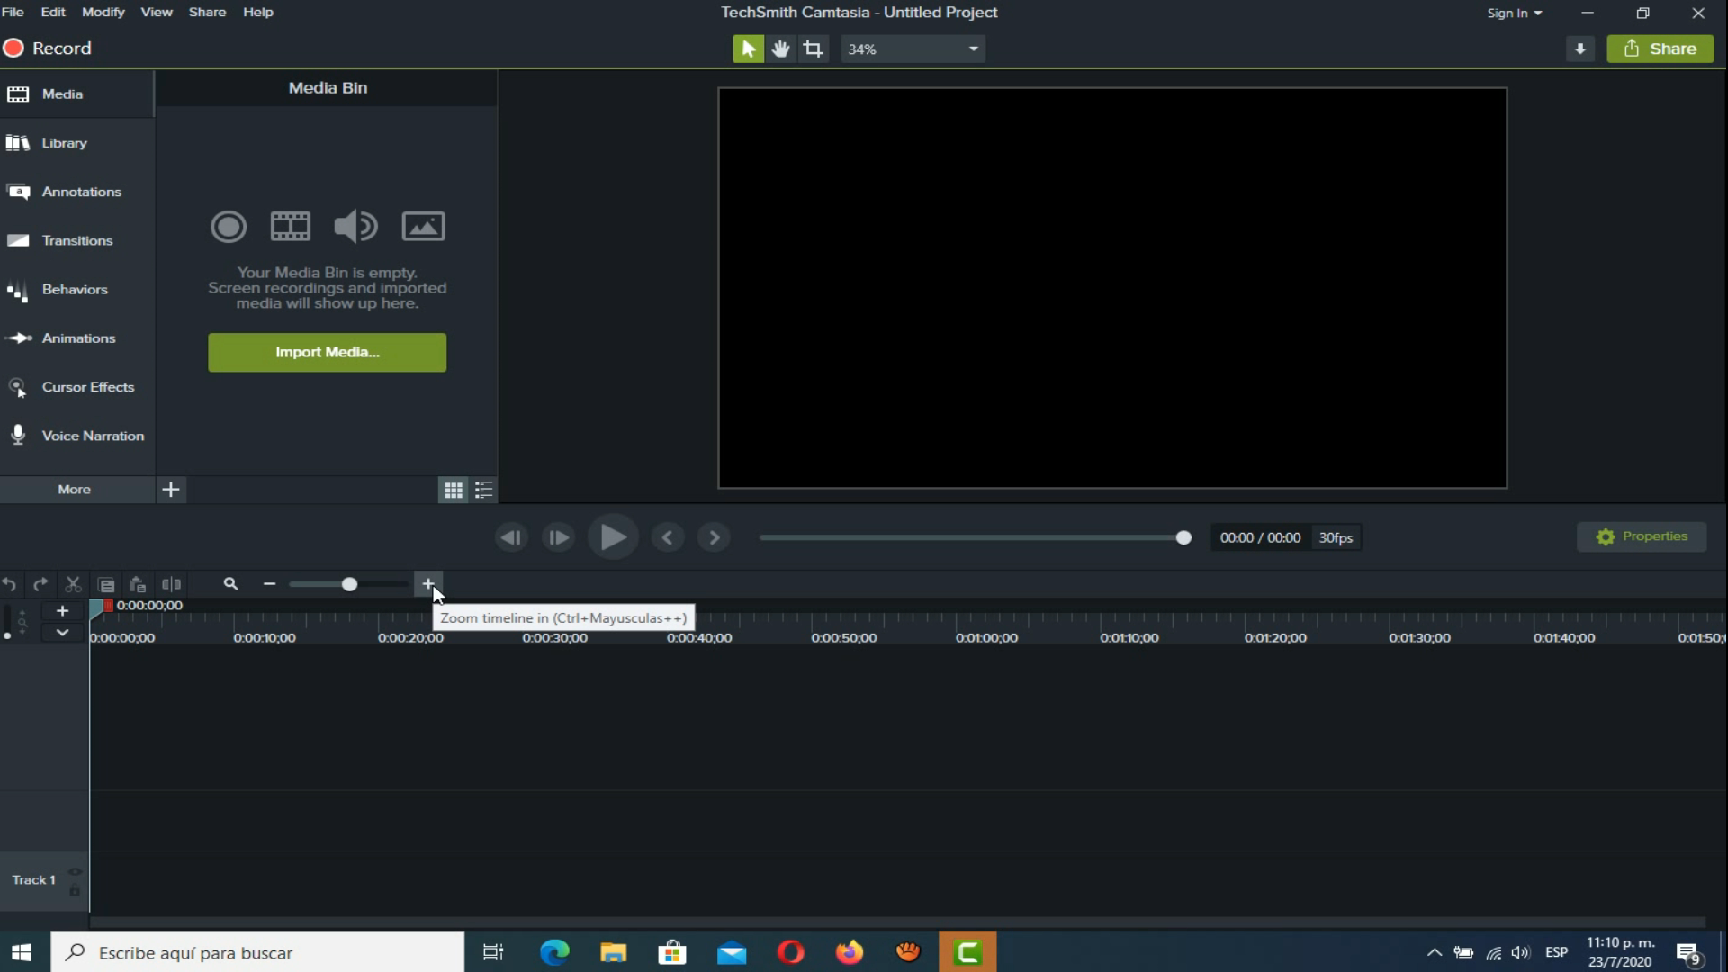Toggle the Track 1 lock icon
Screen dimensions: 1728x972
[x=75, y=890]
